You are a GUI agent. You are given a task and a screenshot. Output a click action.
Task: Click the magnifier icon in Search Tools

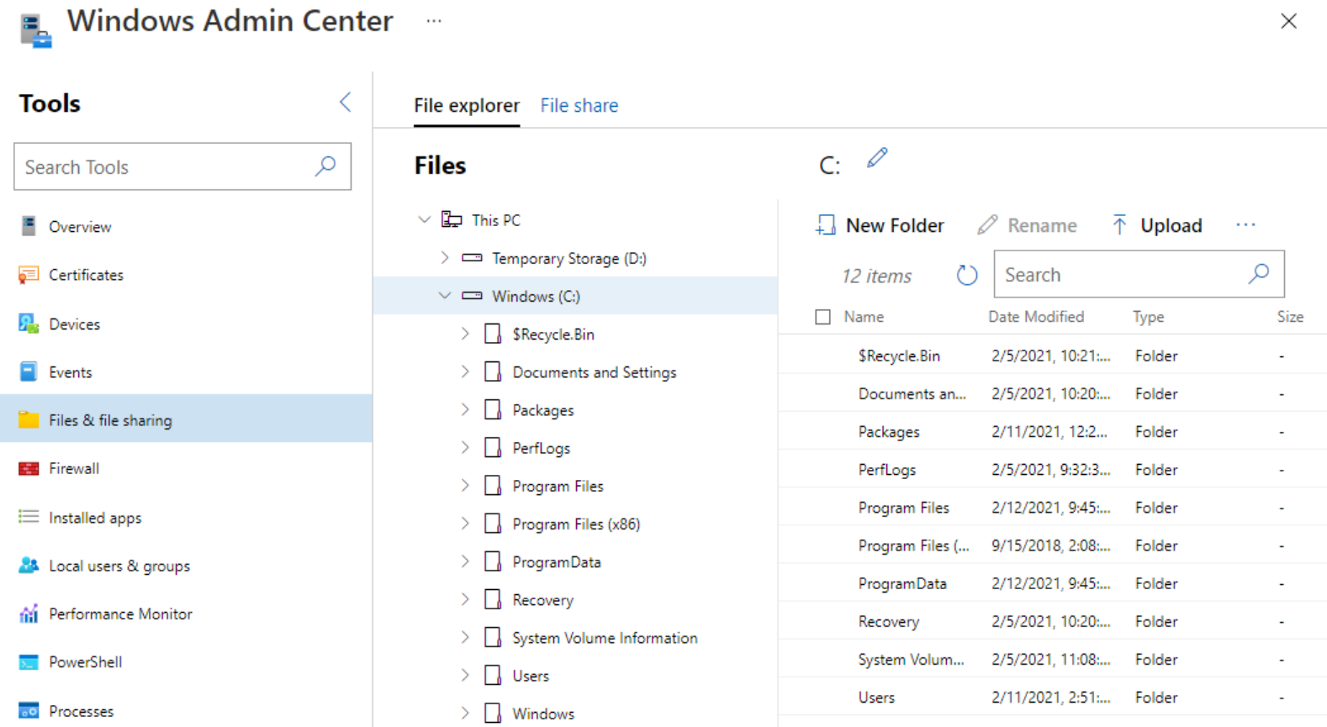pyautogui.click(x=325, y=166)
